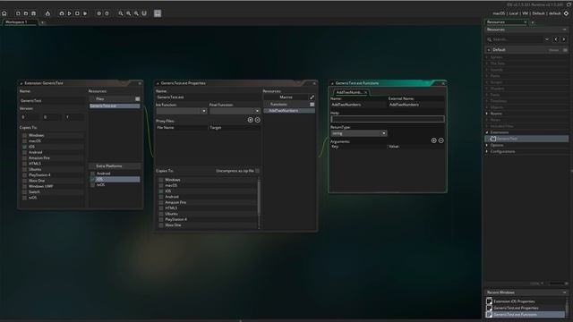573x322 pixels.
Task: Remove an argument with the minus icon
Action: point(441,140)
